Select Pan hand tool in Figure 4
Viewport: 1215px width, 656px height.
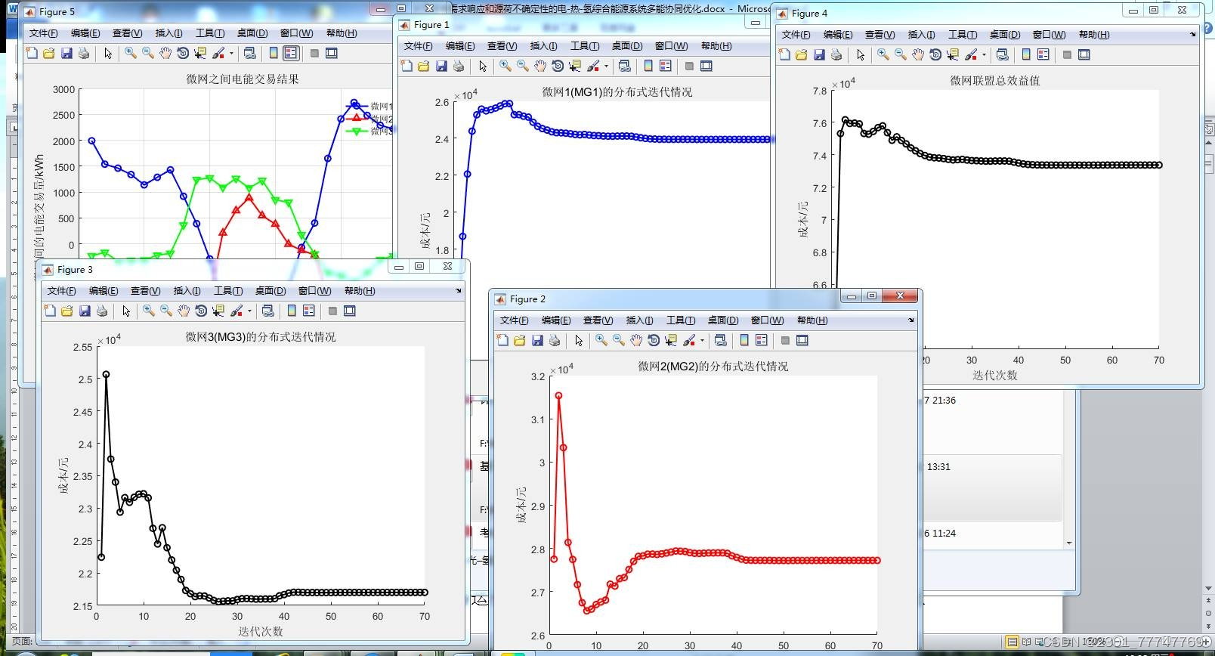(918, 54)
